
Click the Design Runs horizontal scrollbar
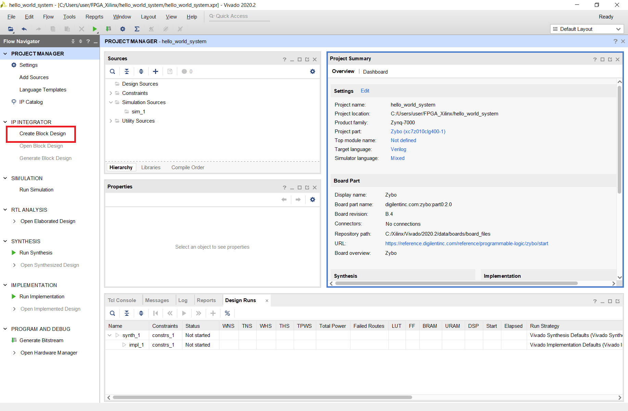[x=262, y=397]
